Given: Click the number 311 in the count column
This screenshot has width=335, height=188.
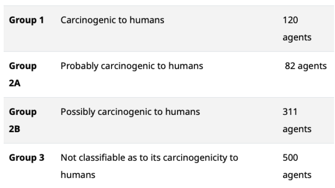Looking at the screenshot, I should (x=290, y=112).
